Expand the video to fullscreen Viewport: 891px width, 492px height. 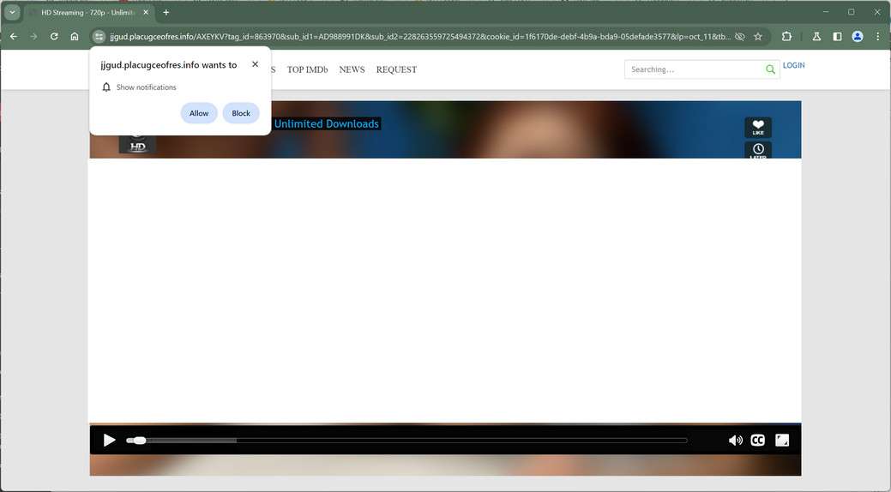pyautogui.click(x=782, y=441)
